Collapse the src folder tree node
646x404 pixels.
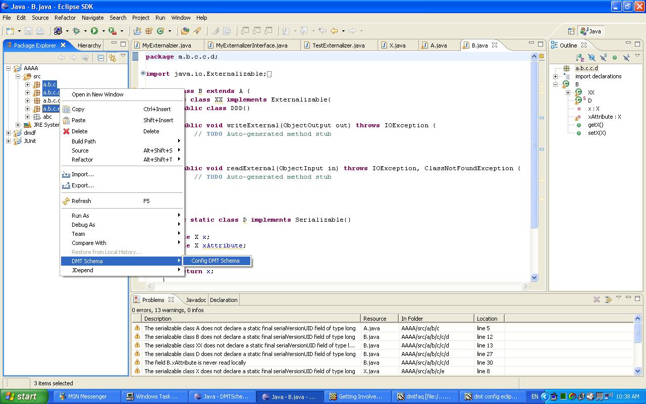(x=18, y=76)
